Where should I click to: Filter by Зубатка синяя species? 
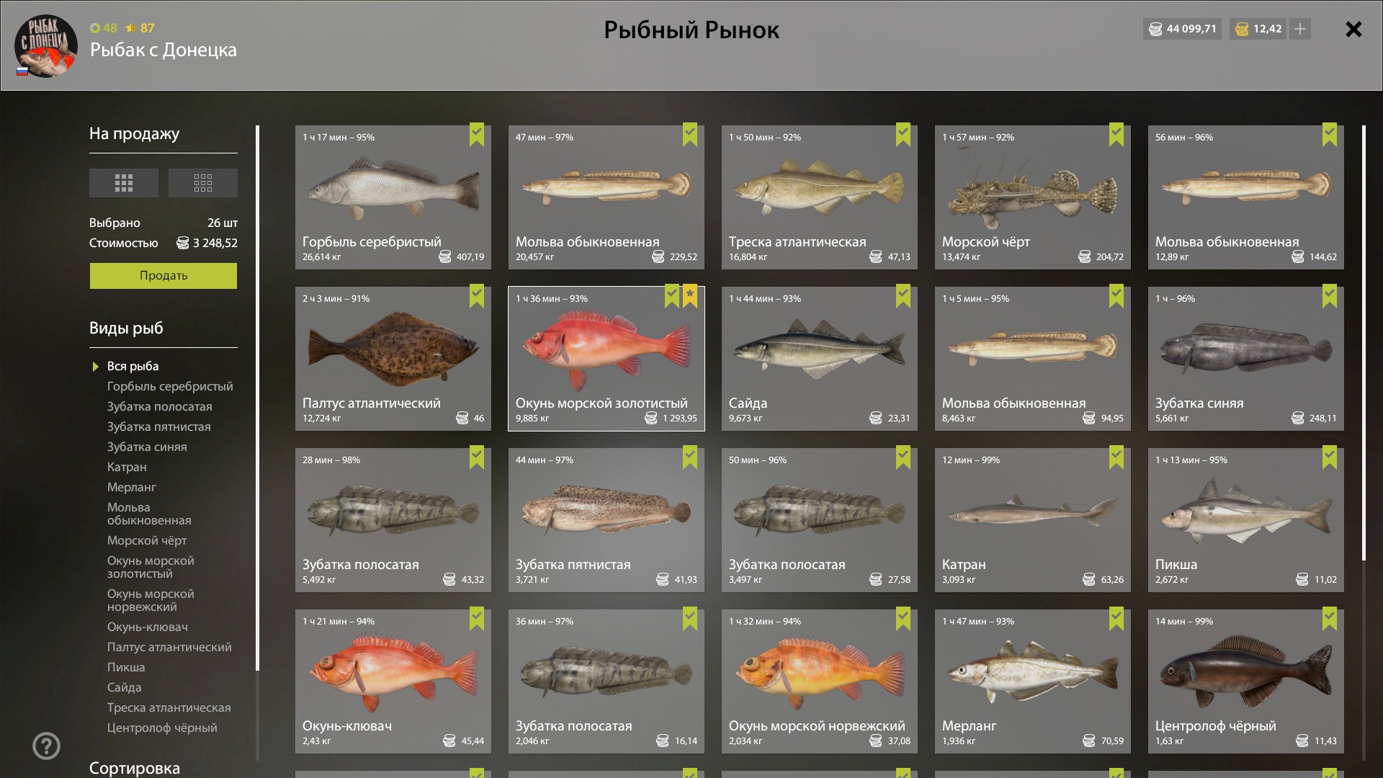pyautogui.click(x=147, y=447)
